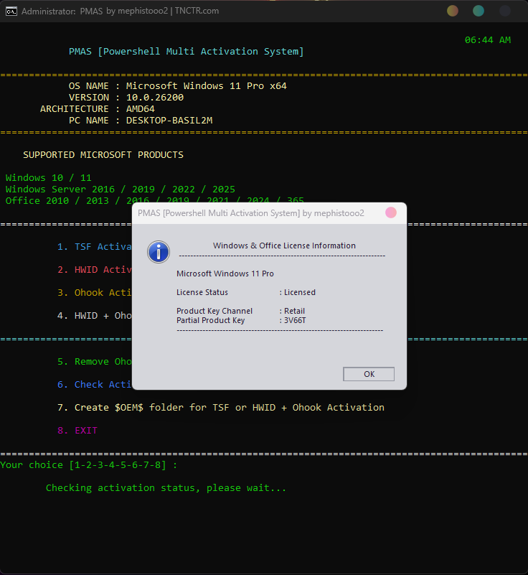Click the teal round button in the title bar
This screenshot has width=528, height=575.
coord(478,11)
